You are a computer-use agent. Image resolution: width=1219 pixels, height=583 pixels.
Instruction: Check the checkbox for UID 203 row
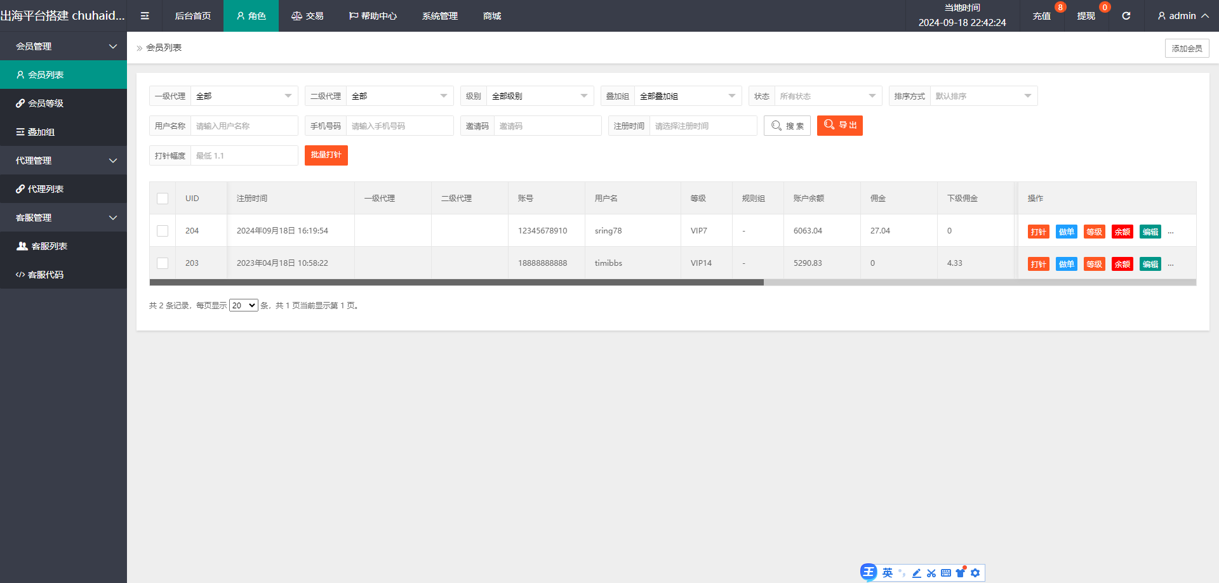click(x=163, y=263)
